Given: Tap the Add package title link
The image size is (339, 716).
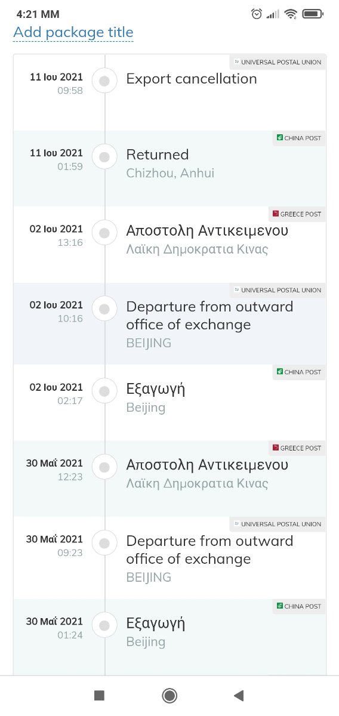Looking at the screenshot, I should click(x=73, y=32).
